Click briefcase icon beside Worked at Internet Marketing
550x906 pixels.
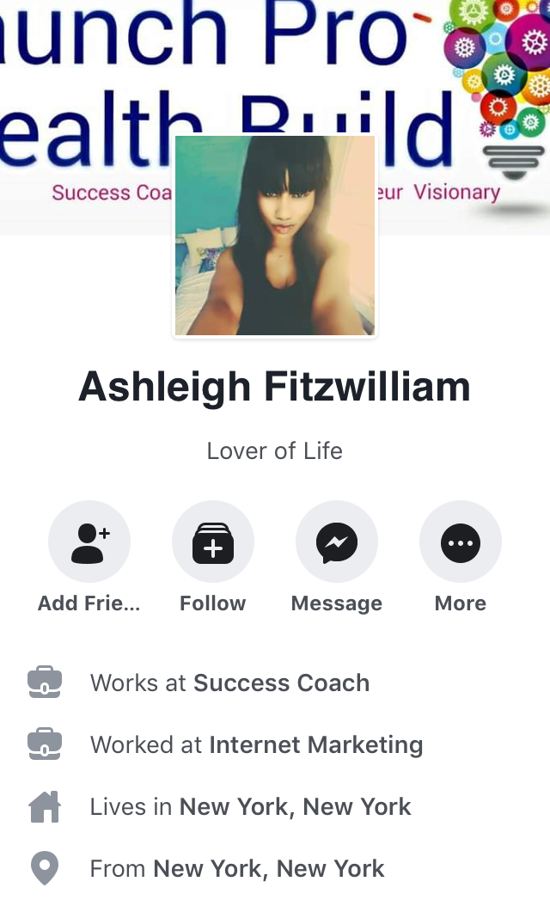click(45, 744)
